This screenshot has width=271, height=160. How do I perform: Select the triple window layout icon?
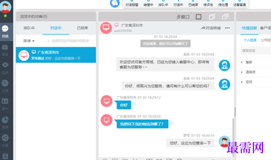(225, 17)
